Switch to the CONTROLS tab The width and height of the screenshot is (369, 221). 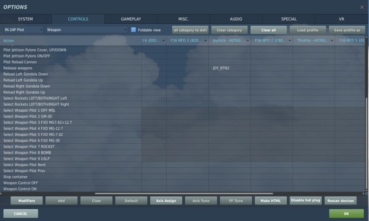pos(78,19)
